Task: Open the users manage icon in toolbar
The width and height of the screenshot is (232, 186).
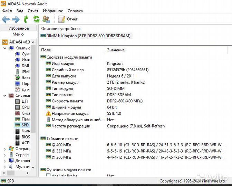Action: point(46,19)
